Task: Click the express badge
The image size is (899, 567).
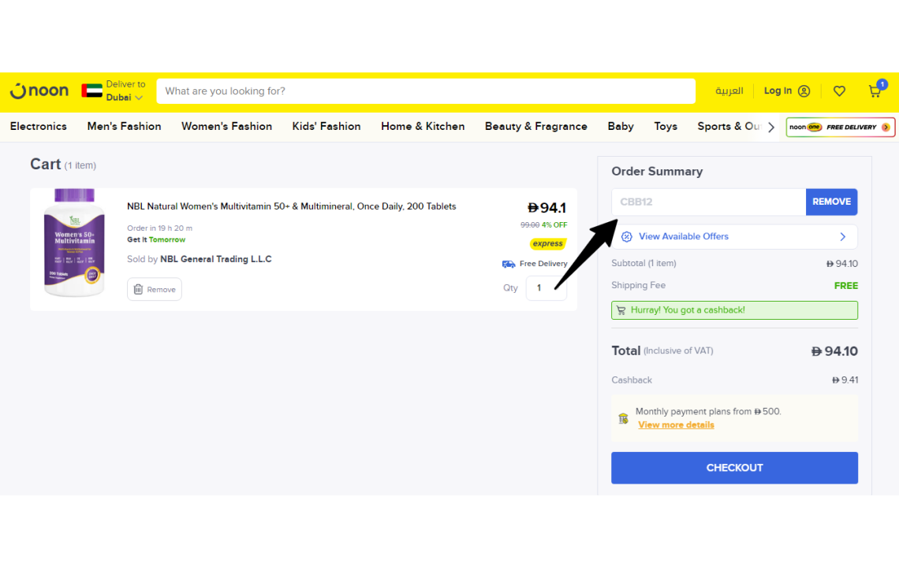Action: (x=547, y=243)
